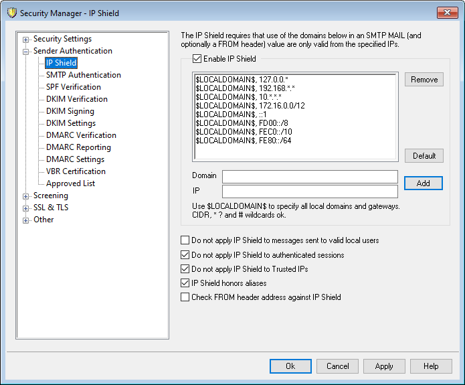Click the Security Manager shield title icon
Viewport: 465px width, 385px height.
coord(10,13)
